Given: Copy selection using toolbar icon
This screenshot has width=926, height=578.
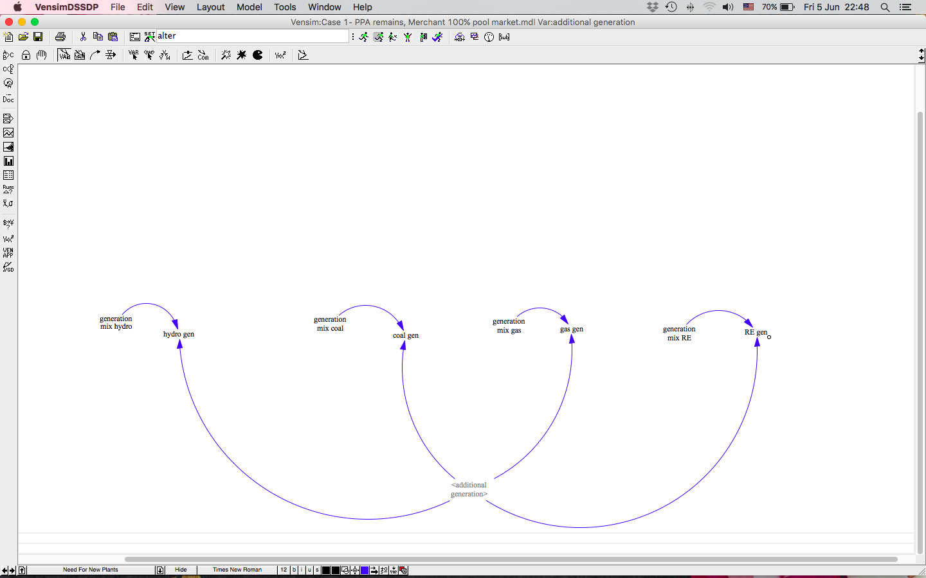Looking at the screenshot, I should (x=98, y=37).
